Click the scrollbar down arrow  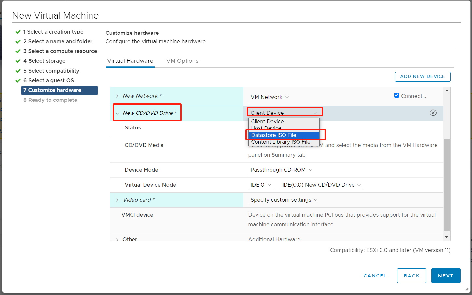(447, 237)
